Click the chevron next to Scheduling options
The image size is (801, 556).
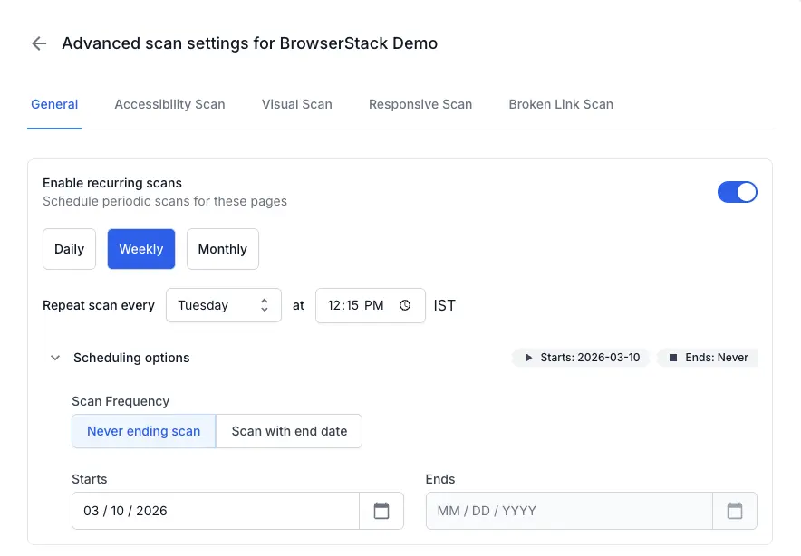pyautogui.click(x=54, y=358)
